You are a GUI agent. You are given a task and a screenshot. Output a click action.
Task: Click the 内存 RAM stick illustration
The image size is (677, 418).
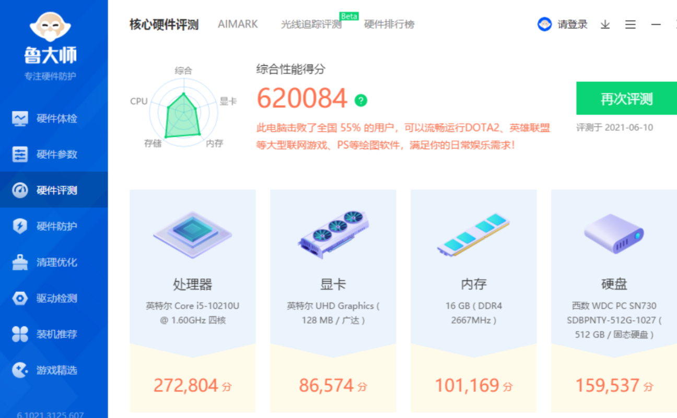click(473, 235)
